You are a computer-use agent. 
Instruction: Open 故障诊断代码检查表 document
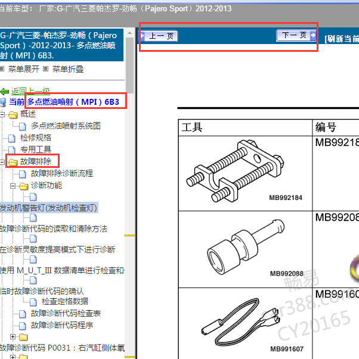pos(66,313)
